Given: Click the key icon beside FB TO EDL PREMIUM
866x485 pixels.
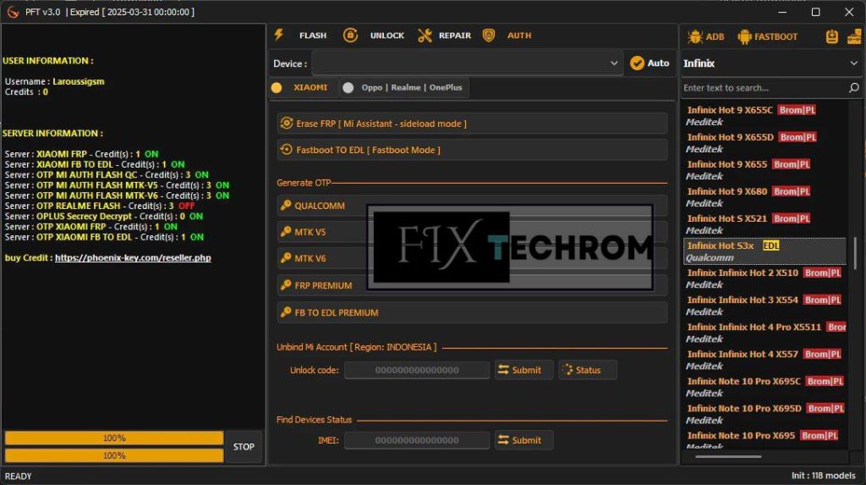Looking at the screenshot, I should click(x=286, y=311).
